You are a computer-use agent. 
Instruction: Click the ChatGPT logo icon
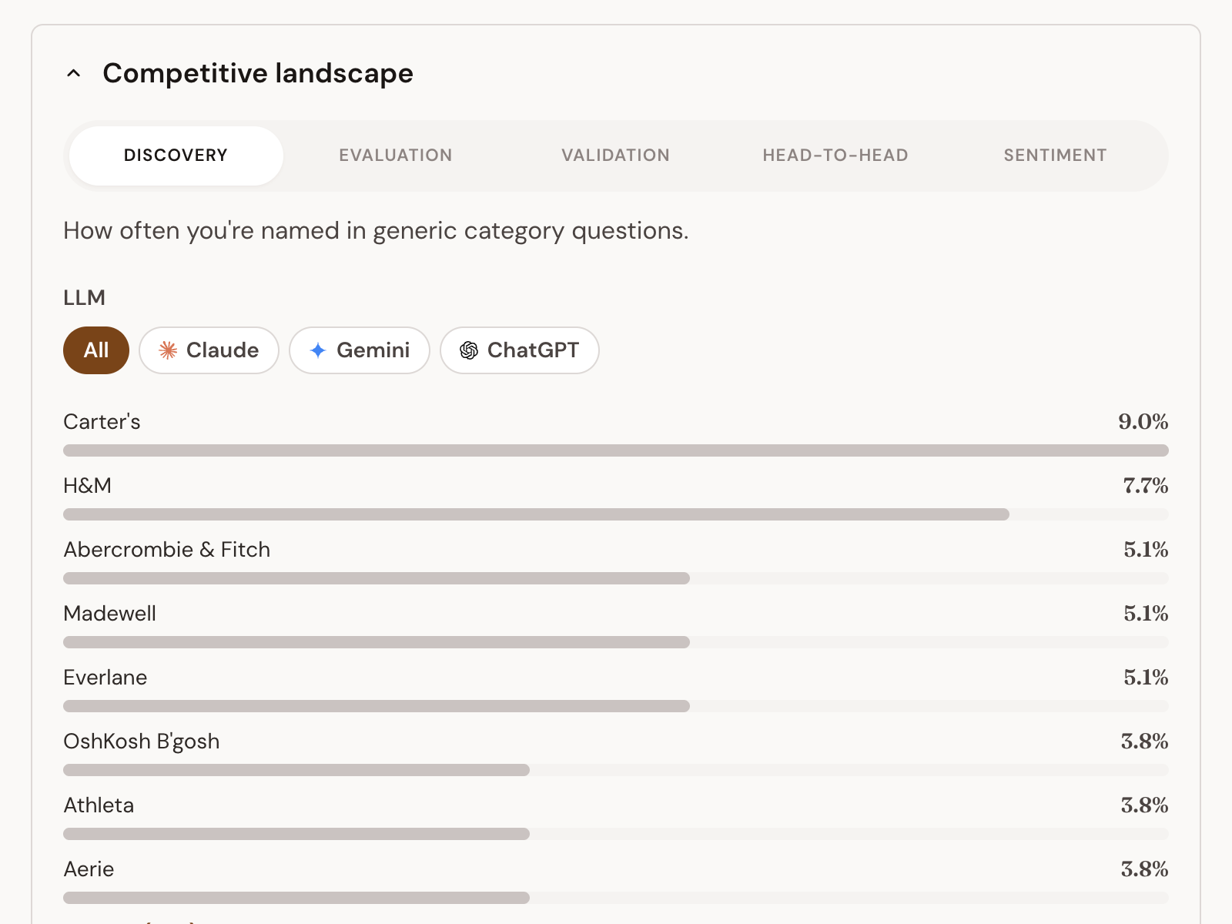(x=469, y=350)
